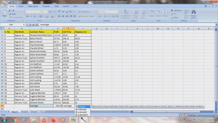Image resolution: width=218 pixels, height=123 pixels.
Task: Confirm formula with the checkmark icon
Action: click(x=33, y=25)
